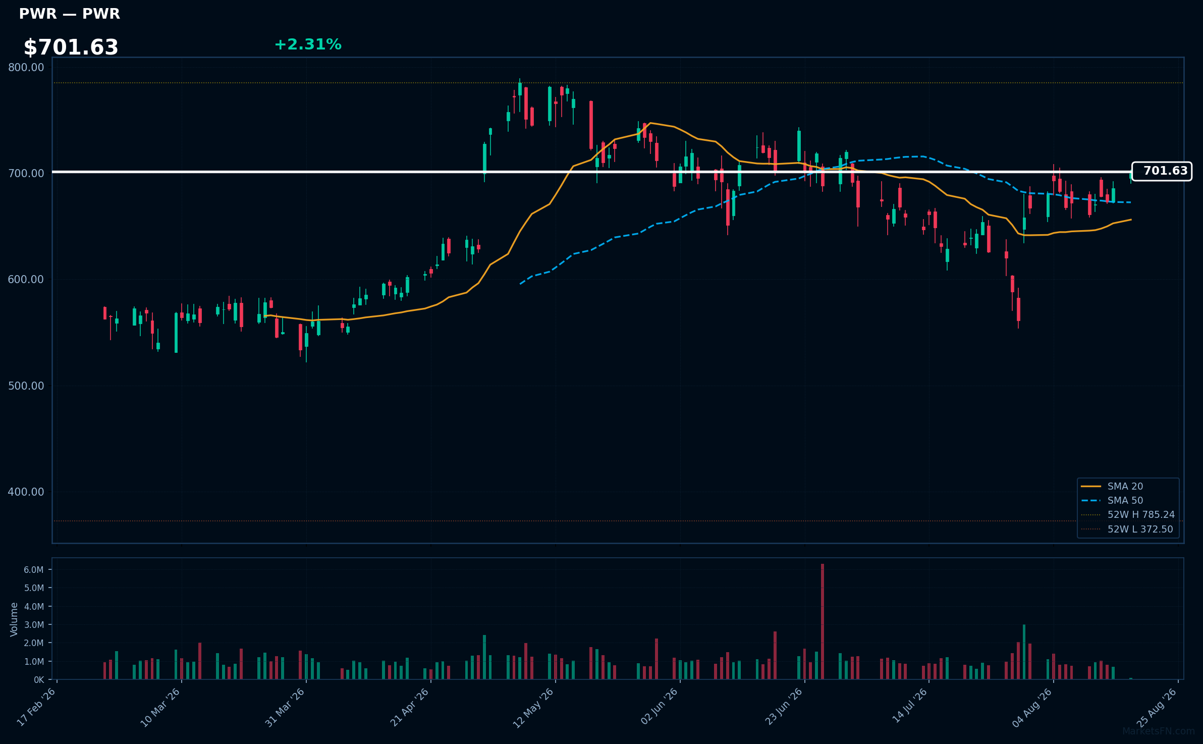
Task: Click the "700.00" price axis label
Action: (26, 174)
